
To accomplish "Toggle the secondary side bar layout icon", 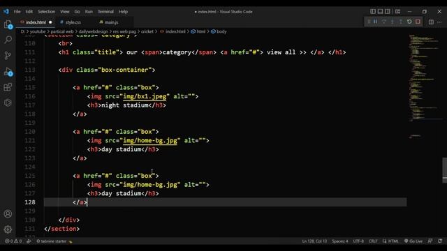I will 388,12.
